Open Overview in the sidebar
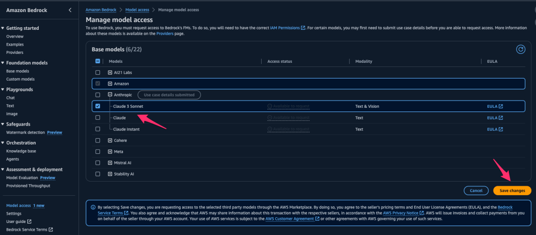 15,36
